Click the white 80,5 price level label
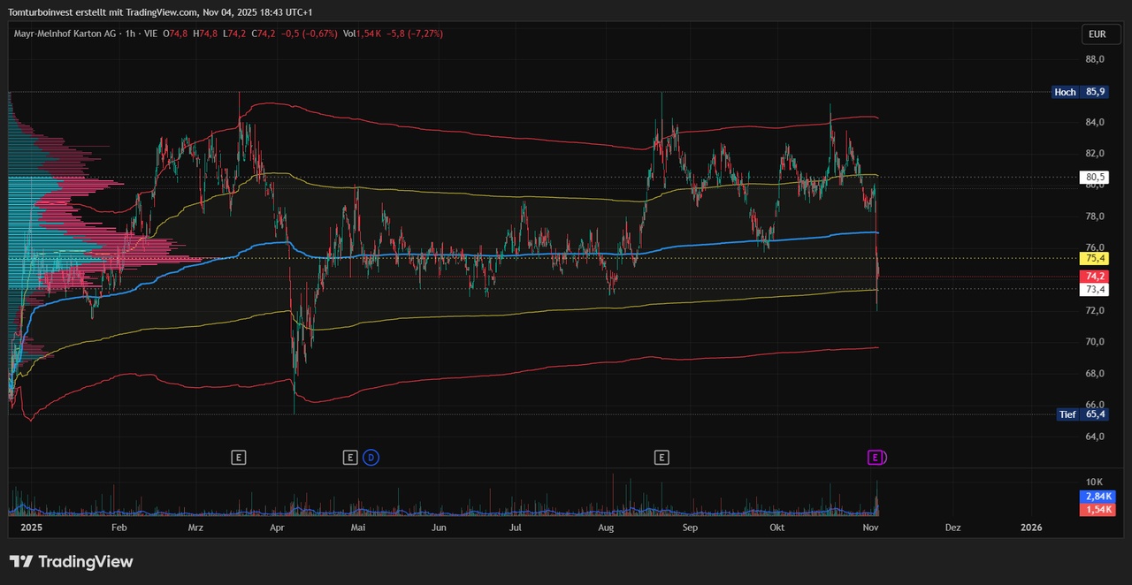 pyautogui.click(x=1095, y=177)
